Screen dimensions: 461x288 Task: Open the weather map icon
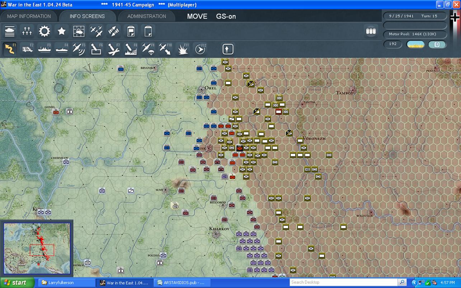tap(79, 31)
